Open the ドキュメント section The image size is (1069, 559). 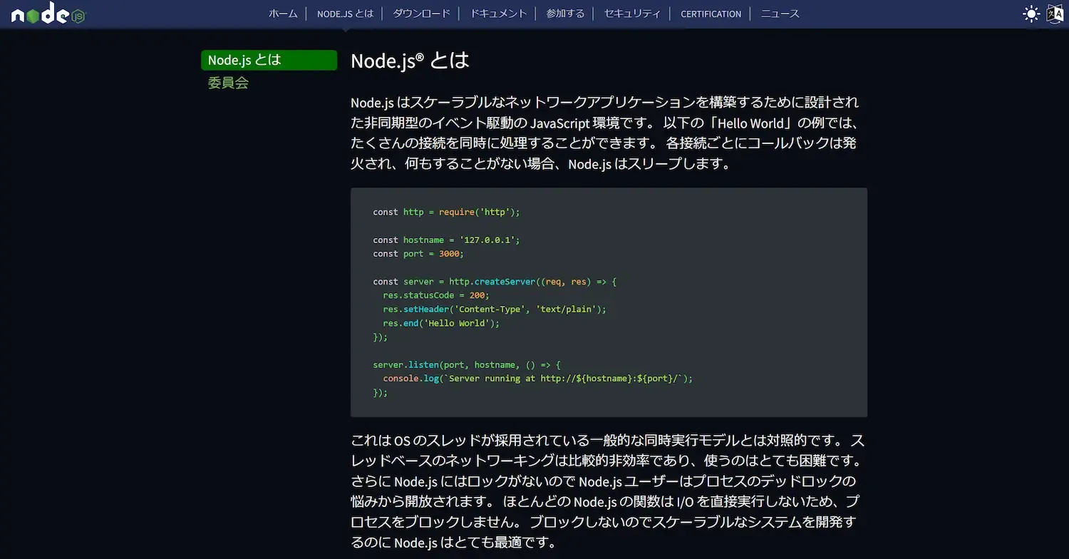click(x=497, y=13)
